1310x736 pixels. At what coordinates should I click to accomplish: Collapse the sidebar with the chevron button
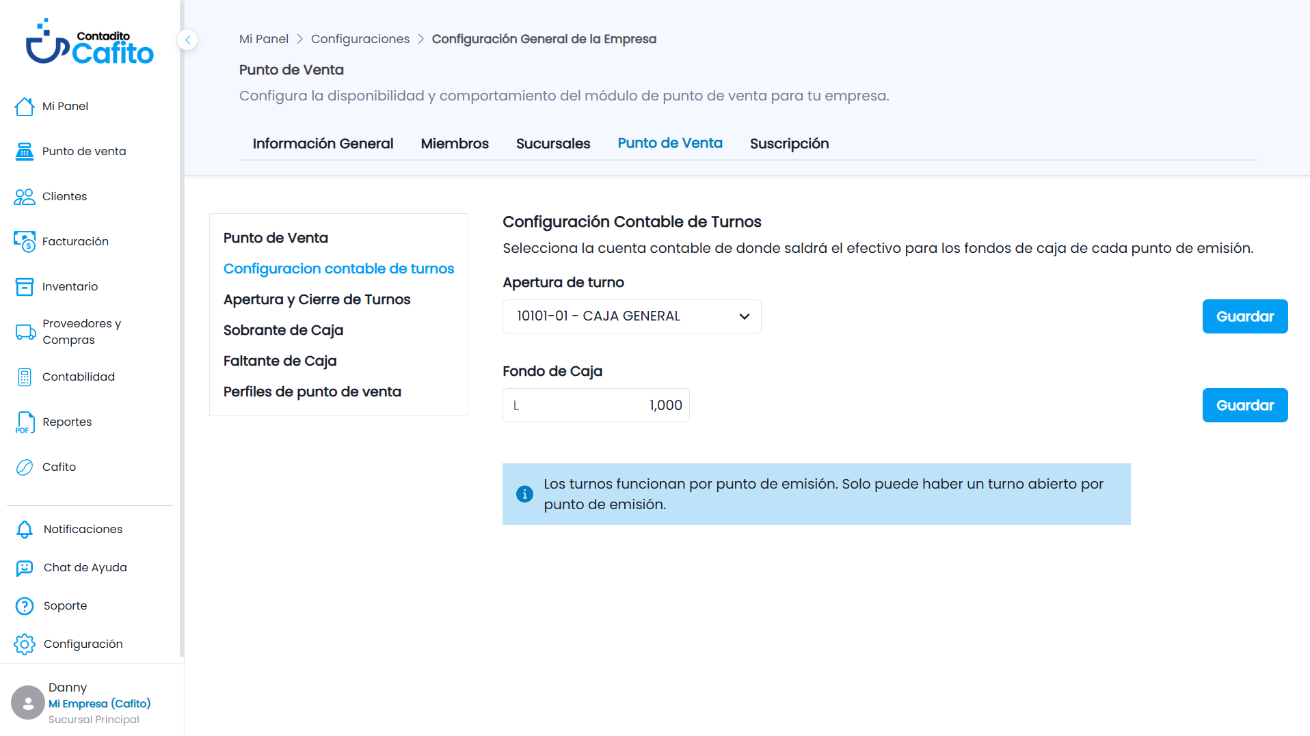[187, 40]
